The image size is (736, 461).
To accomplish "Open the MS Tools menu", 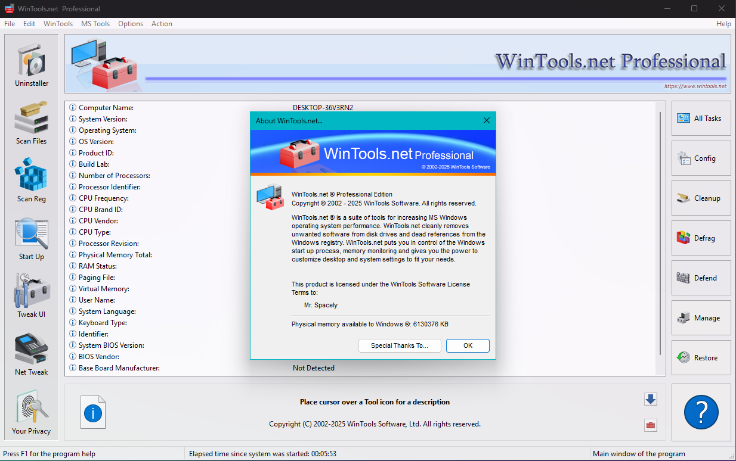I will [x=95, y=24].
